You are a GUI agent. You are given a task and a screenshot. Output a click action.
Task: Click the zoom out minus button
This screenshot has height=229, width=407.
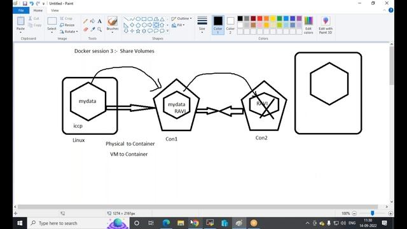coord(354,213)
